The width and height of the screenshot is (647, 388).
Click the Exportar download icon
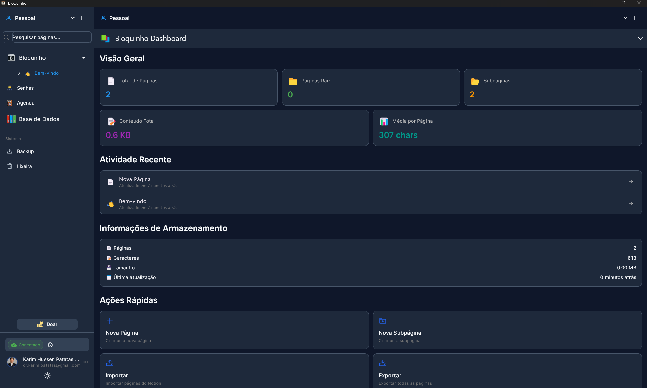click(383, 363)
